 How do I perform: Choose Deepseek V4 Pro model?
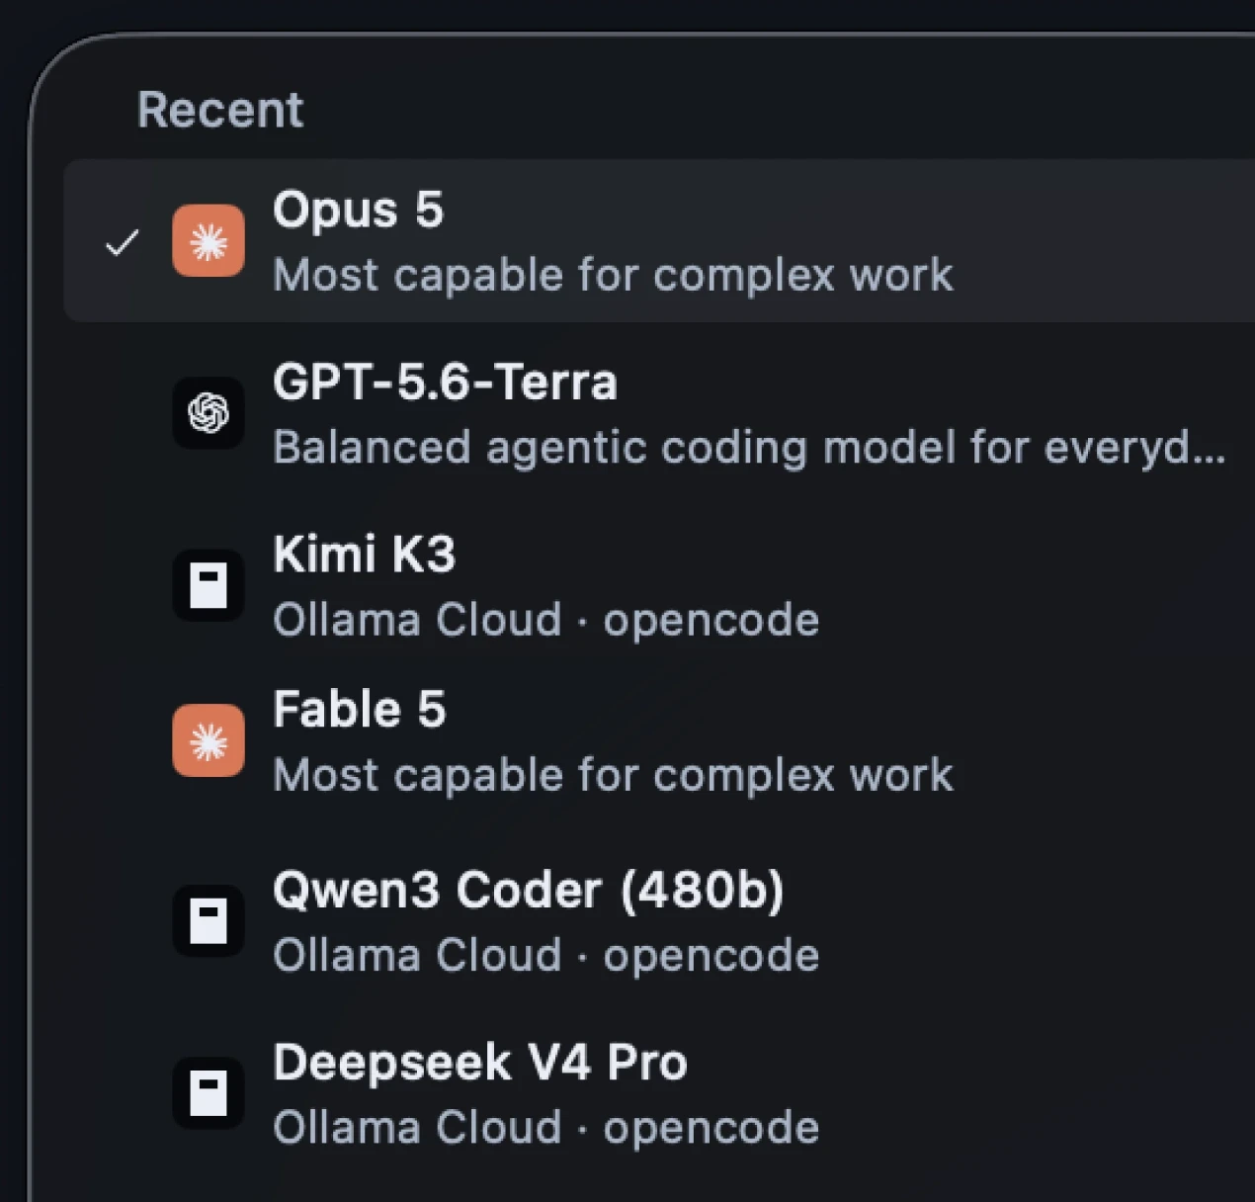point(659,1093)
